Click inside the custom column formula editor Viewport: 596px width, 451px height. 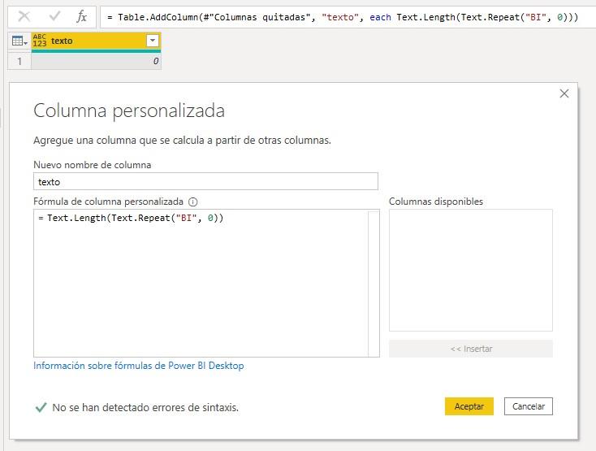(x=201, y=284)
